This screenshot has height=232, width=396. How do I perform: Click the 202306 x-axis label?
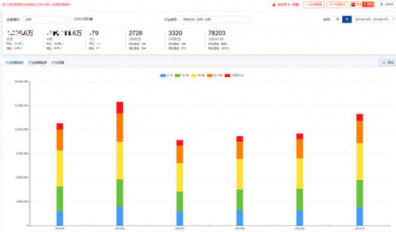pos(120,228)
